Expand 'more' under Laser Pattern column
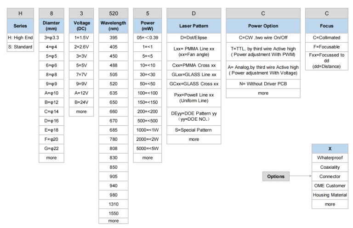 (194, 139)
